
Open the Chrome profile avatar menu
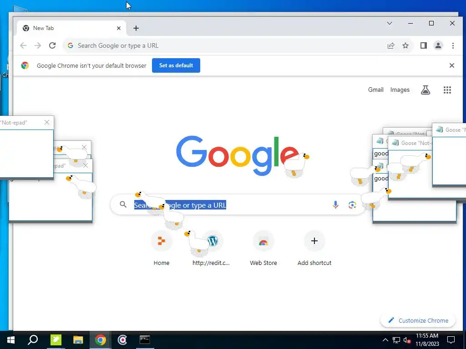pos(438,45)
